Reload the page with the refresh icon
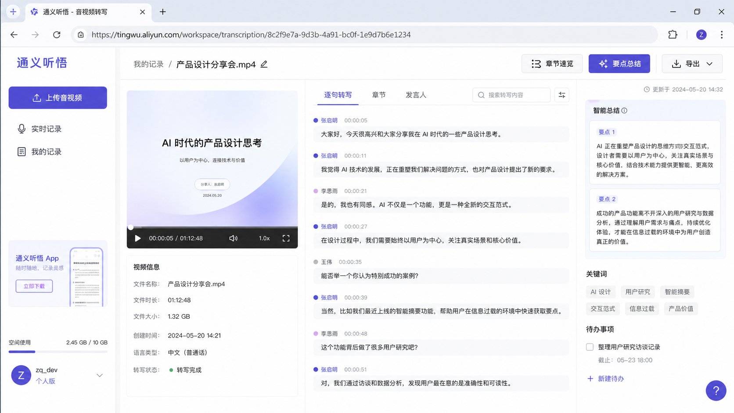The height and width of the screenshot is (413, 734). 57,35
